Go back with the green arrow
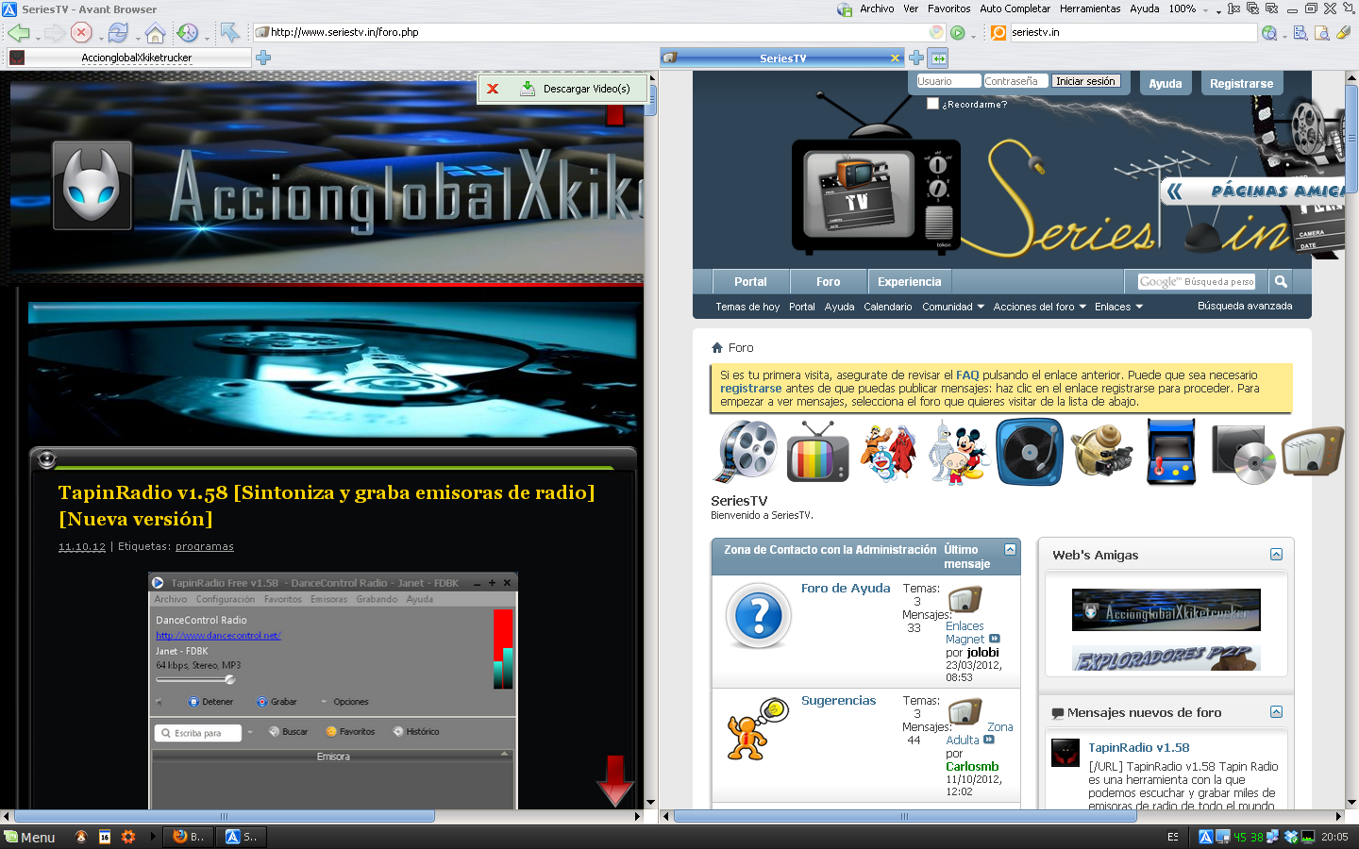The image size is (1359, 849). [x=18, y=33]
